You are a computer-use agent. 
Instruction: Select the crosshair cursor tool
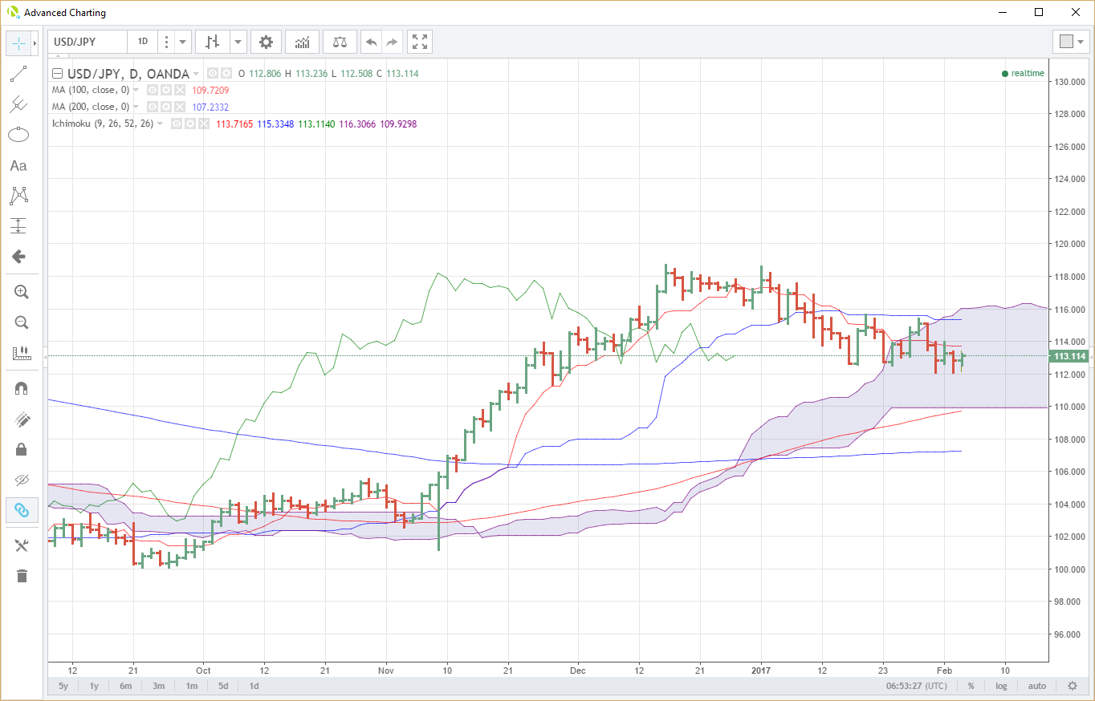click(18, 43)
